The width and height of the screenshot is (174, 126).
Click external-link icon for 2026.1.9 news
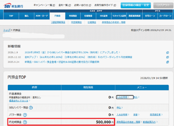pyautogui.click(x=168, y=52)
